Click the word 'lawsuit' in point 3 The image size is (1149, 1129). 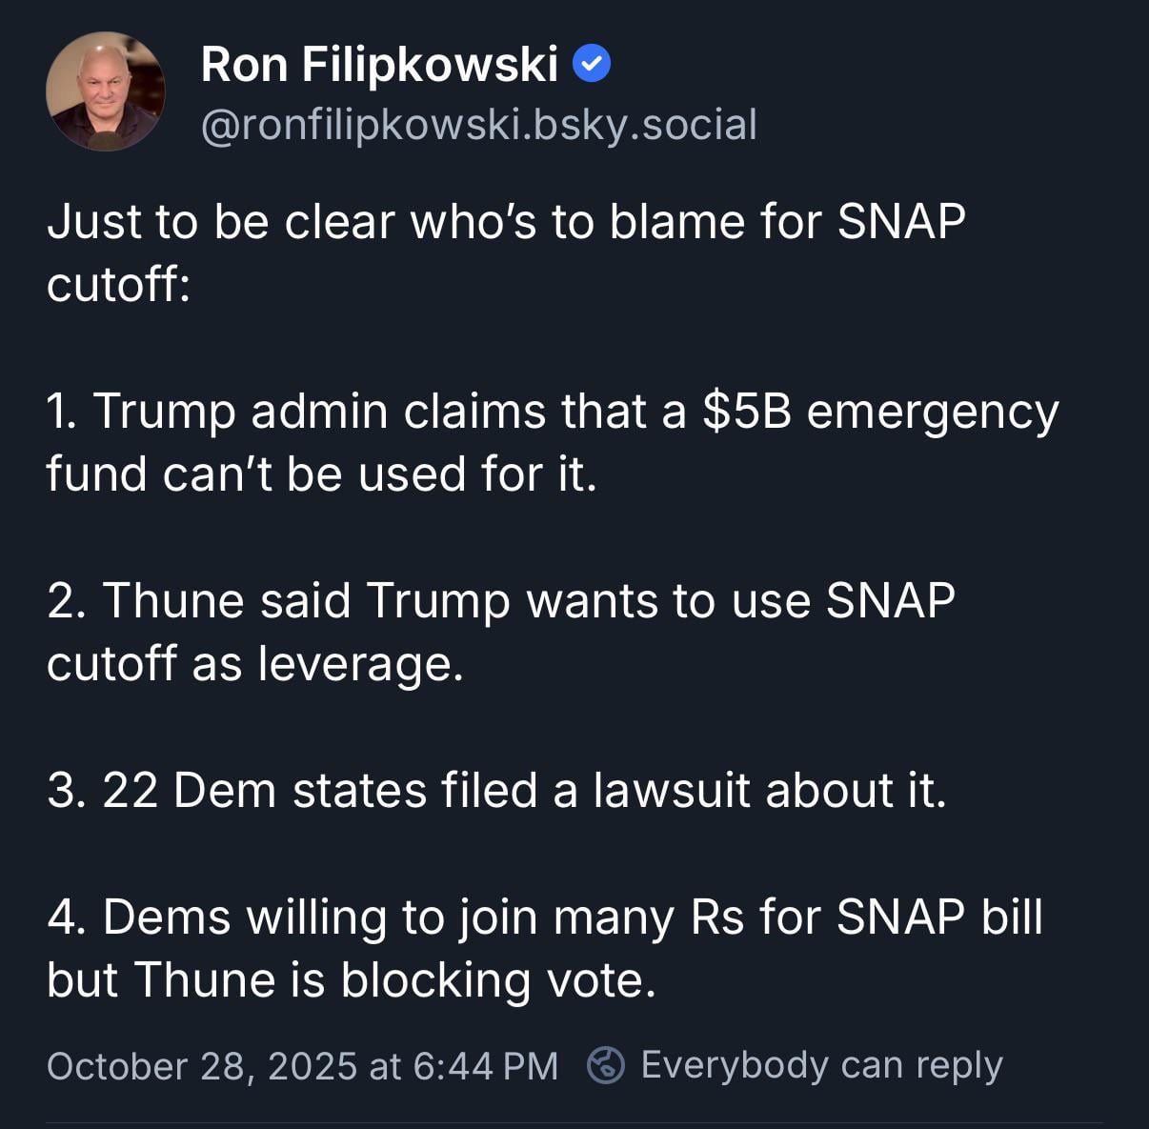tap(671, 790)
